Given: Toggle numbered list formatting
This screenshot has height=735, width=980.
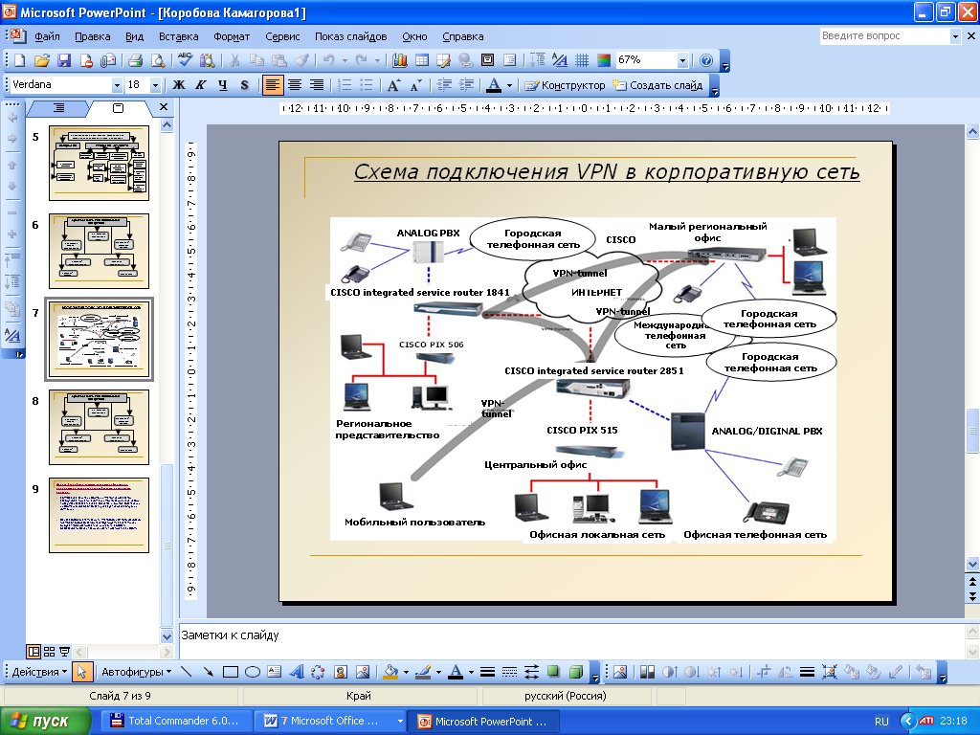Looking at the screenshot, I should click(x=345, y=85).
